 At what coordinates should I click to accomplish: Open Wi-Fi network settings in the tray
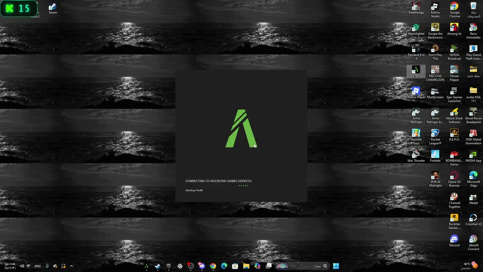tap(28, 266)
